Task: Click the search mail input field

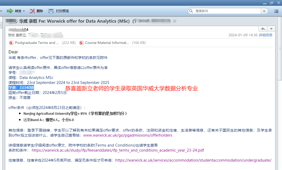Action: 227,11
